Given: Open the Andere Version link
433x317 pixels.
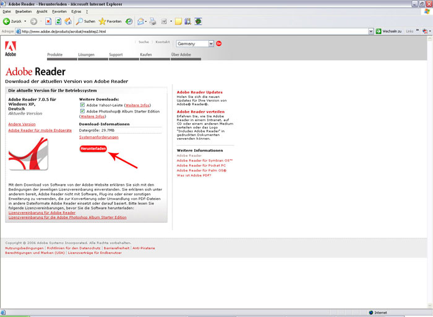Looking at the screenshot, I should tap(22, 124).
